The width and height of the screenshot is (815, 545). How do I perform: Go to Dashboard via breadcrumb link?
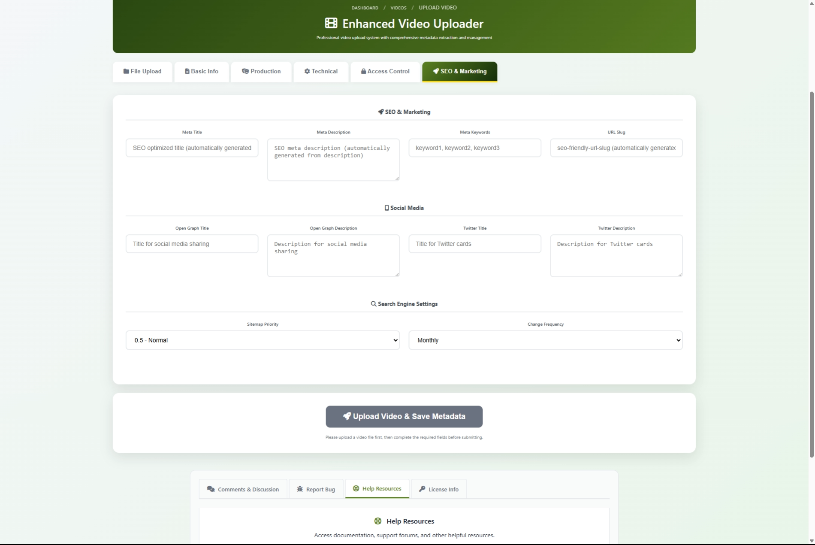point(365,8)
